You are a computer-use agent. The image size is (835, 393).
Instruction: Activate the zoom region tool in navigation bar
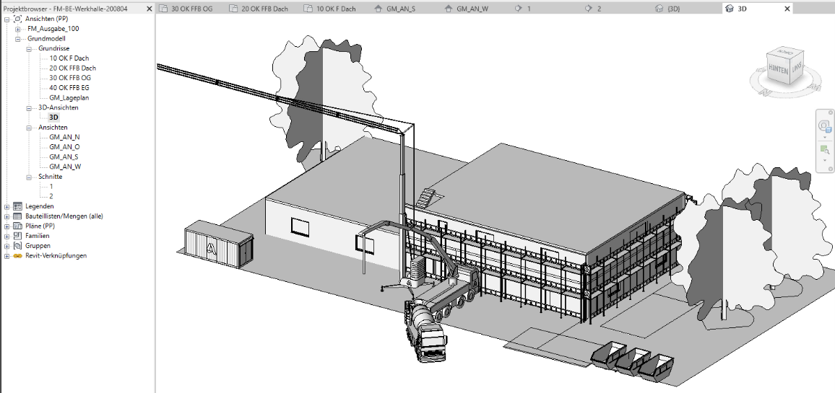(824, 150)
